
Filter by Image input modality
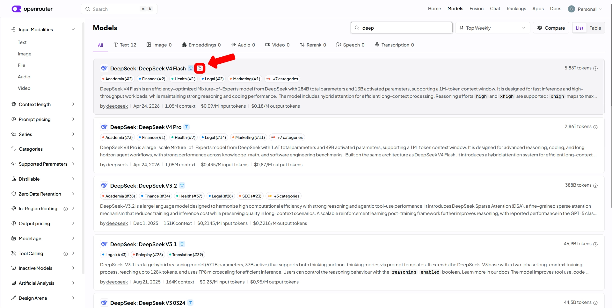pyautogui.click(x=25, y=54)
